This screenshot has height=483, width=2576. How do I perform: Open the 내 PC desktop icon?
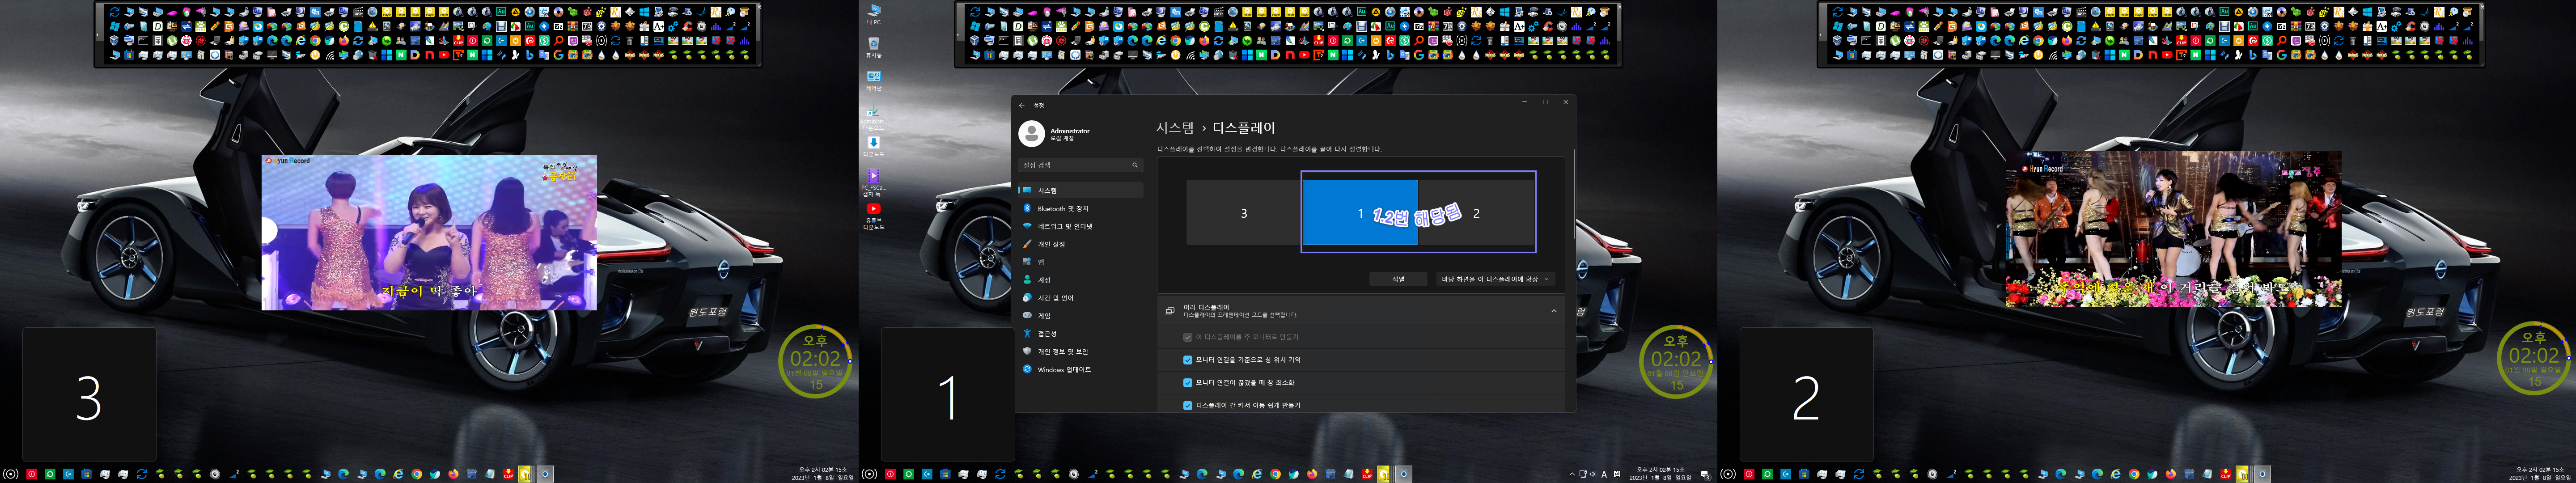click(873, 14)
